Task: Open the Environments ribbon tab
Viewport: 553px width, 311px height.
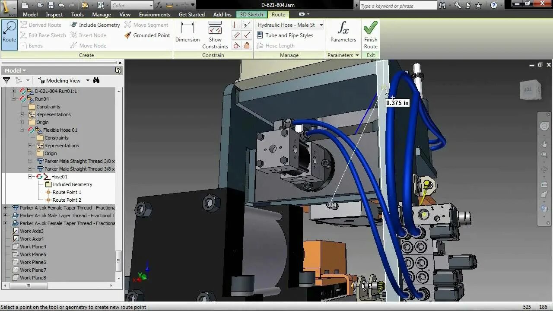Action: pos(154,15)
